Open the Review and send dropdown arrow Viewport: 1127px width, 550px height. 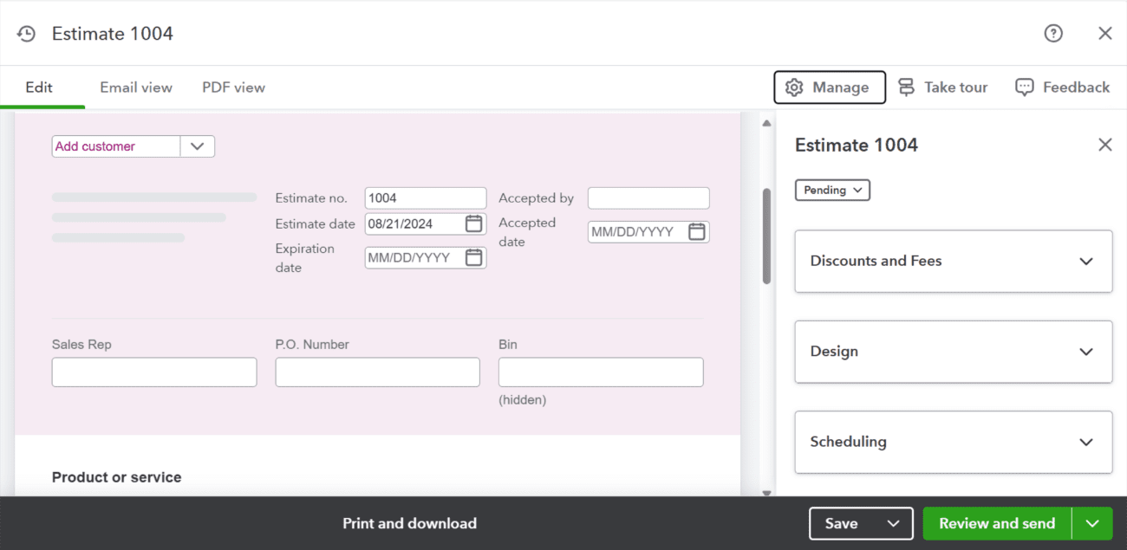pos(1092,523)
